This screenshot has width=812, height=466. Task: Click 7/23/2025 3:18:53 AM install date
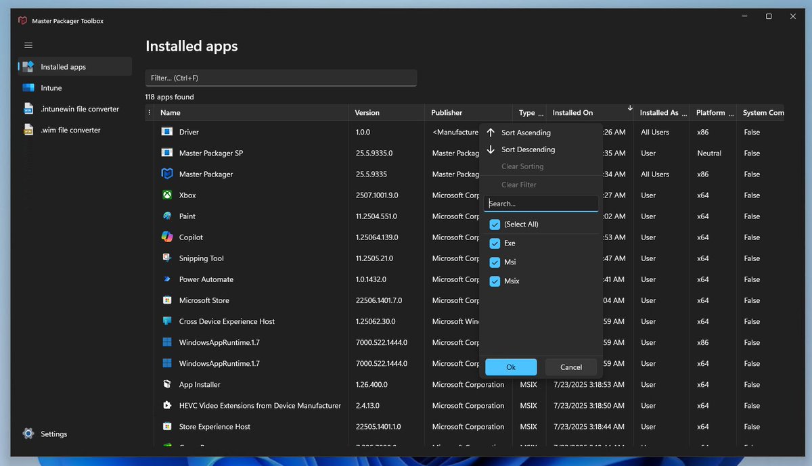tap(589, 385)
